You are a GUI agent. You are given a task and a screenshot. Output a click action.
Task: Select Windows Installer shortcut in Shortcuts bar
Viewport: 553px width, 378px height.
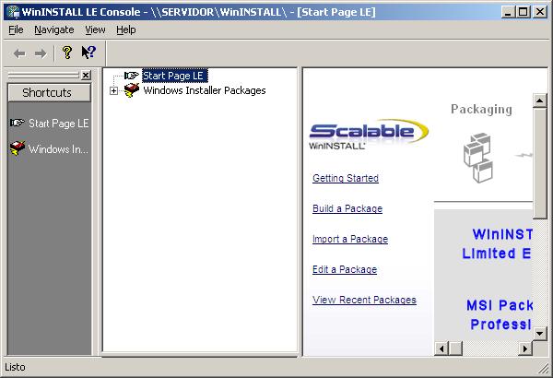[x=18, y=148]
